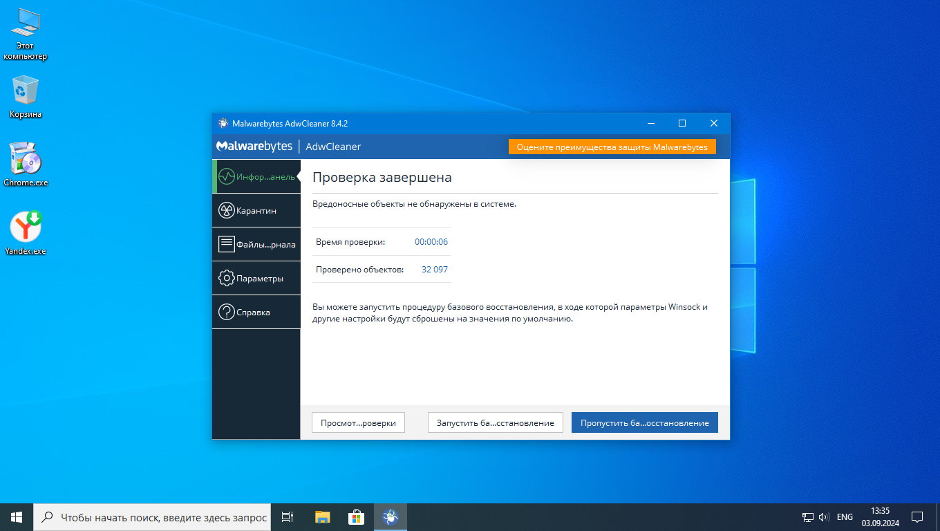
Task: Open the volume tray icon
Action: click(824, 517)
